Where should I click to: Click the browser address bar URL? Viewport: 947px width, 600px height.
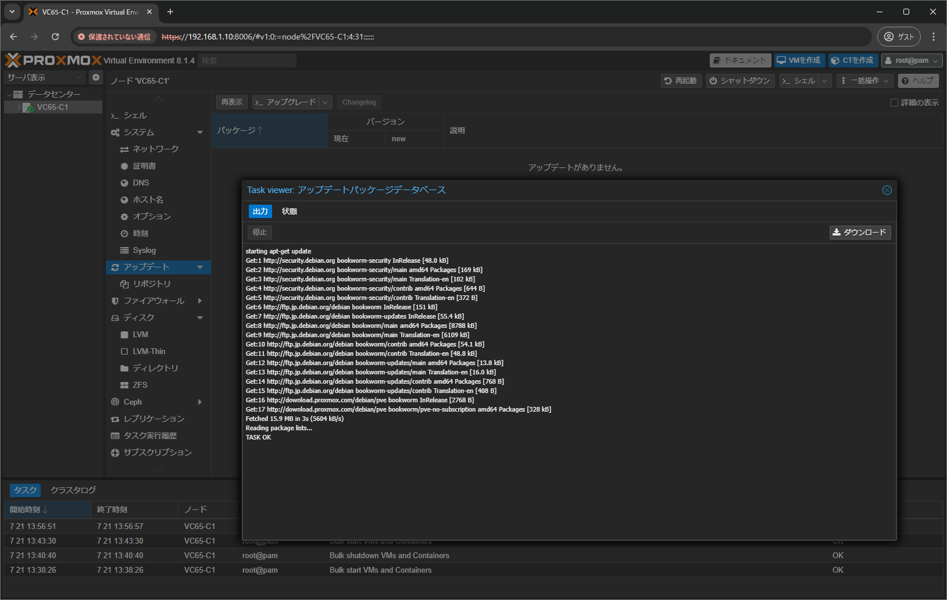click(267, 37)
